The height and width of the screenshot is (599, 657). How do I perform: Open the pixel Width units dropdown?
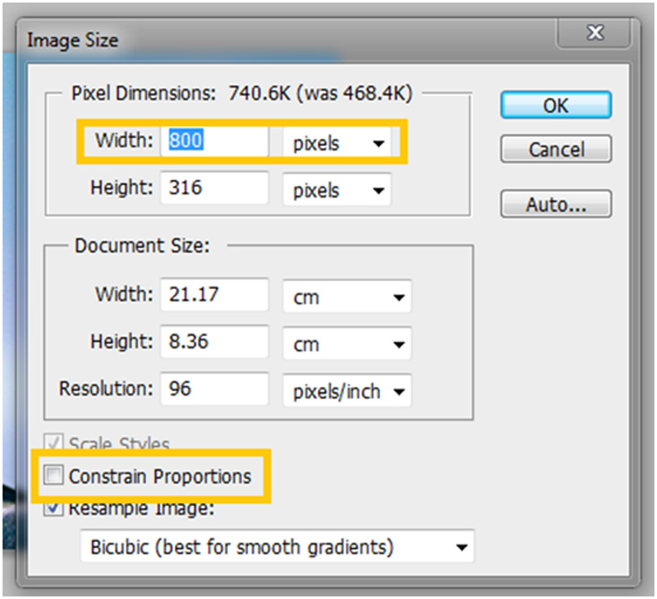(337, 142)
